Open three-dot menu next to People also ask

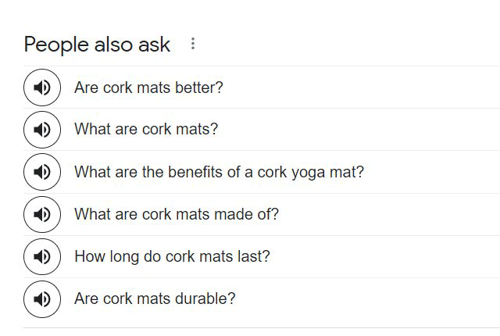[x=193, y=45]
